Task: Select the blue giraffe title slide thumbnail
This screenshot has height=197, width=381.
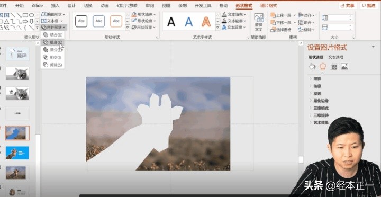Action: pos(17,153)
